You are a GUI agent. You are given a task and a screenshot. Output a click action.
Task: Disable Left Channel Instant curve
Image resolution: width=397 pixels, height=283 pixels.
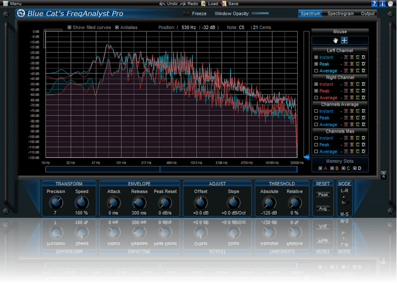pyautogui.click(x=316, y=57)
